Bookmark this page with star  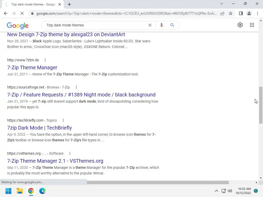231,13
